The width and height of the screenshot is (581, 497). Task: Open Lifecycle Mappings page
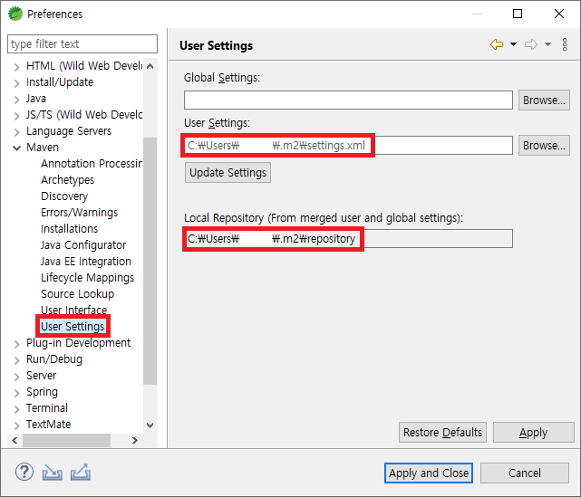point(87,278)
